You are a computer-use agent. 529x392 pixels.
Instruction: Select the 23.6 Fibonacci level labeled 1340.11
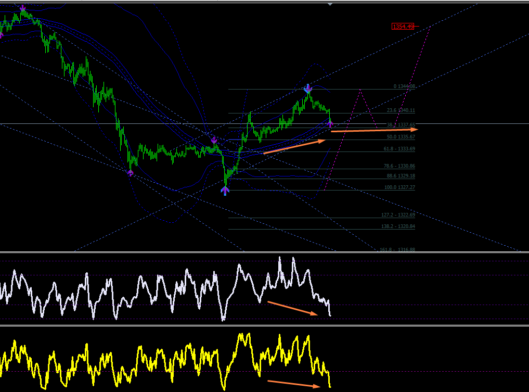[401, 110]
